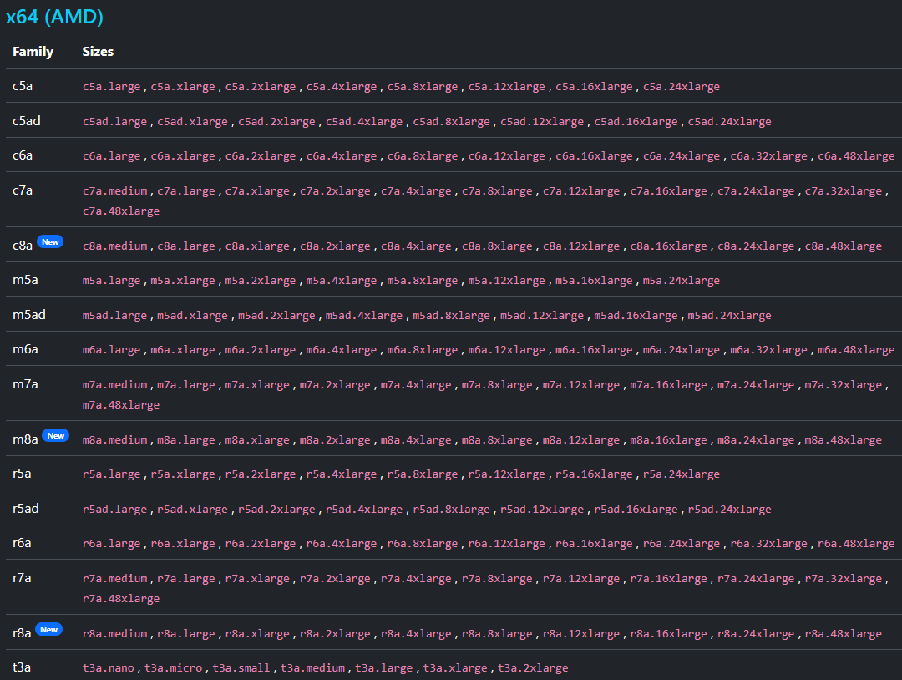Image resolution: width=902 pixels, height=680 pixels.
Task: Select the c5ad.24xlarge size link
Action: (x=729, y=122)
